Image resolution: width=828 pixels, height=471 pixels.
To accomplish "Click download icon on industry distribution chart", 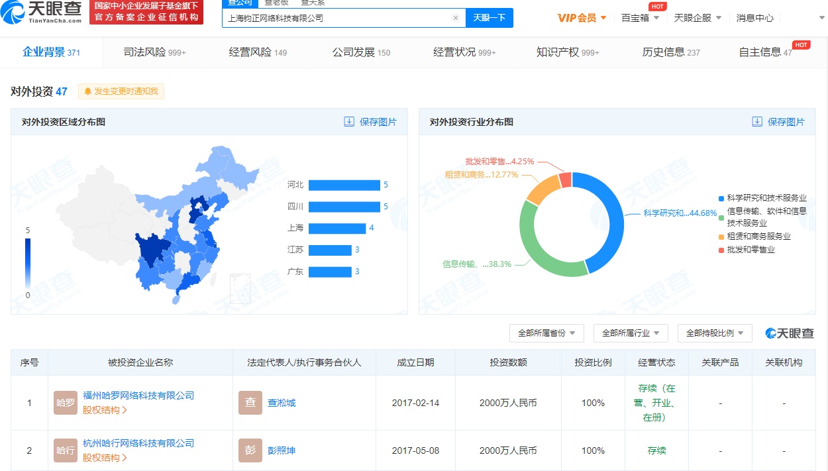I will [x=757, y=122].
